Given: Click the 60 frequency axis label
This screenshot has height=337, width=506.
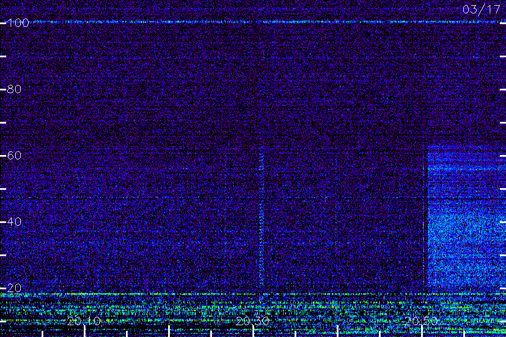Looking at the screenshot, I should [14, 156].
